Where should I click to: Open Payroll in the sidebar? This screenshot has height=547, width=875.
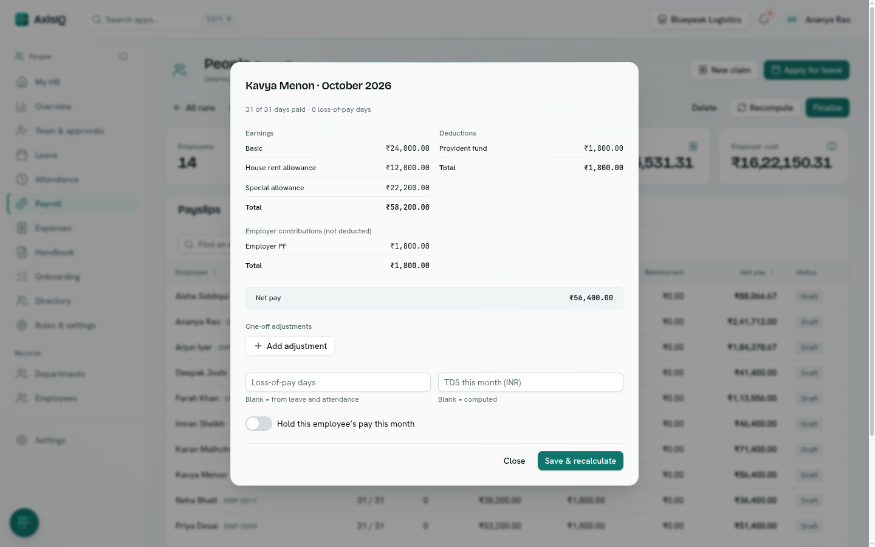point(72,204)
